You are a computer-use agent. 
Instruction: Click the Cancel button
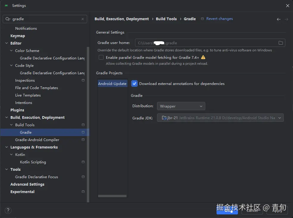(x=252, y=211)
